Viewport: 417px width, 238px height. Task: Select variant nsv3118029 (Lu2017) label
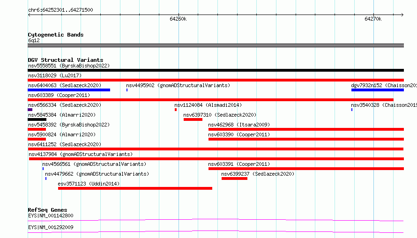(55, 75)
